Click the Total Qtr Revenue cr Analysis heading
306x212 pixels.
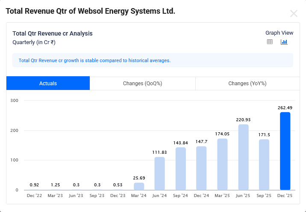coord(53,33)
